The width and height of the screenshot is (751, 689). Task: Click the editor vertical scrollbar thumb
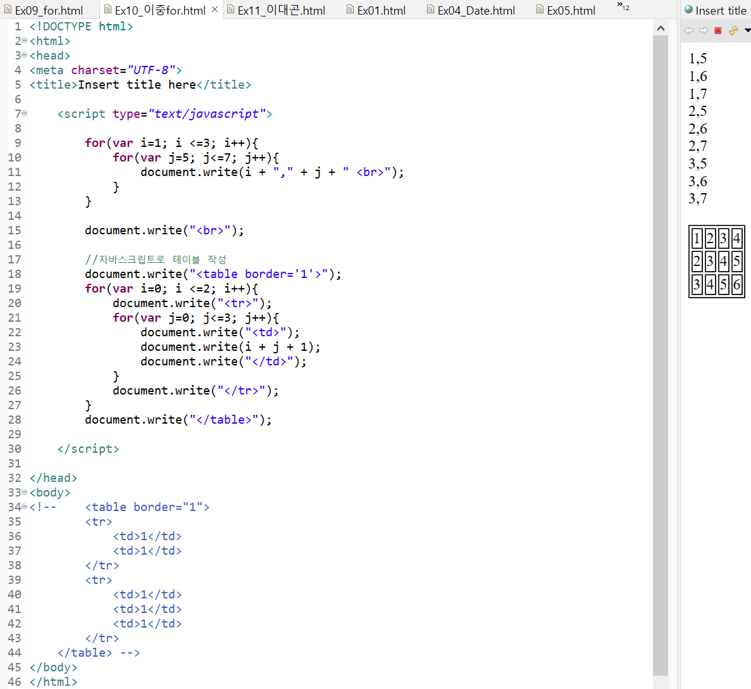click(x=661, y=355)
